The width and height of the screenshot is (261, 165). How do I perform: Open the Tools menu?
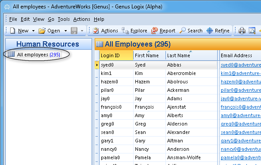[x=64, y=20]
